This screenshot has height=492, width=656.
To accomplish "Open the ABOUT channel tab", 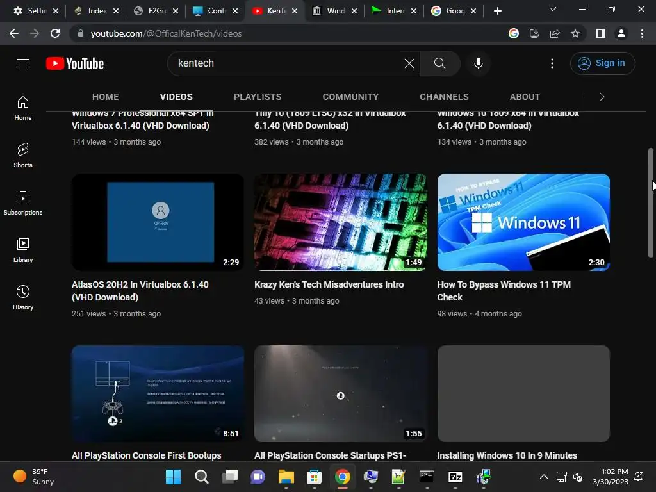I will coord(525,97).
